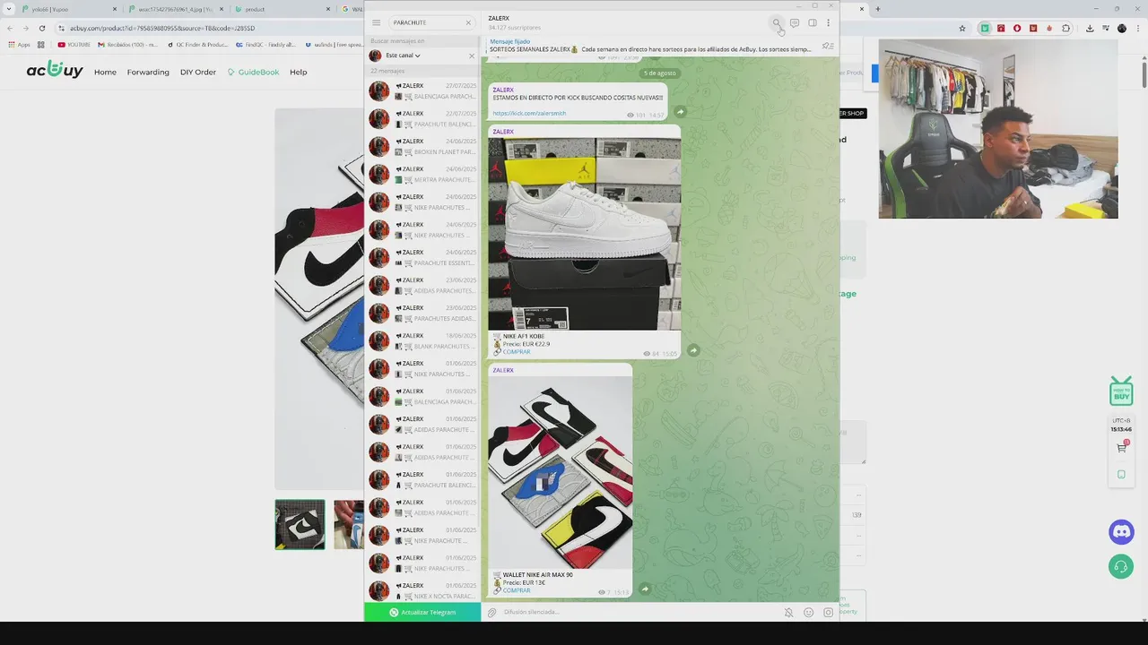1148x645 pixels.
Task: Open DIY Order in acbuy navigation
Action: coord(198,72)
